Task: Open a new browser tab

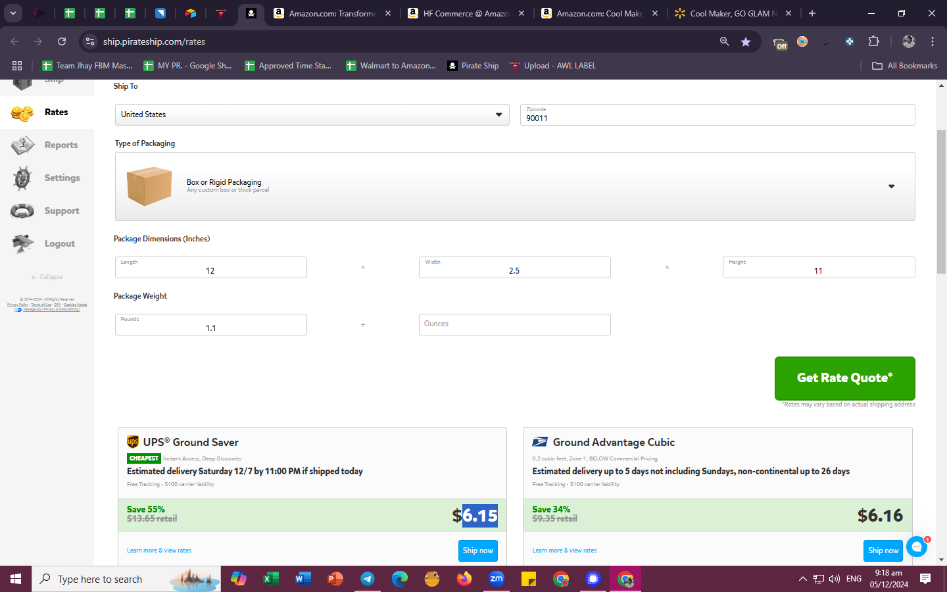Action: [x=812, y=13]
